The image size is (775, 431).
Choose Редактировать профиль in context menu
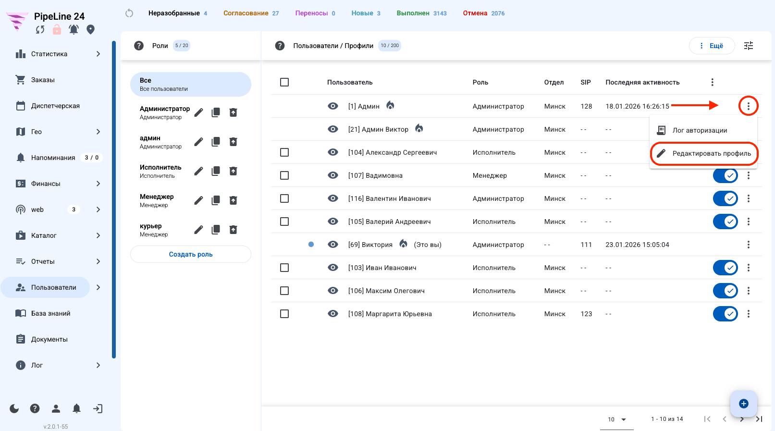[703, 153]
